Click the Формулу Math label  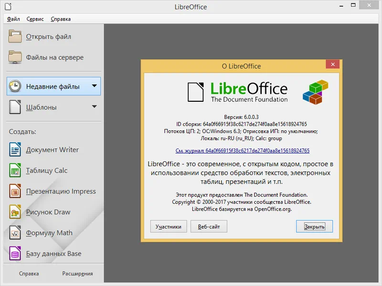coord(49,233)
